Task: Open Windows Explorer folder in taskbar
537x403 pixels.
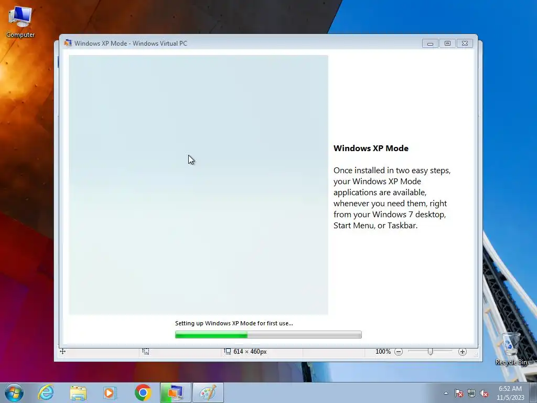Action: click(78, 393)
